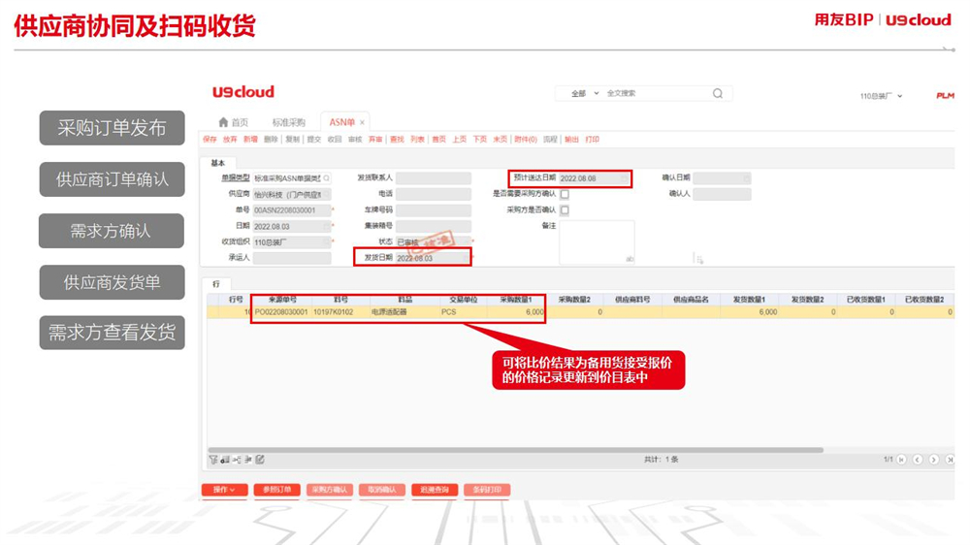Click 提交 in the toolbar
The height and width of the screenshot is (545, 970).
coord(313,140)
